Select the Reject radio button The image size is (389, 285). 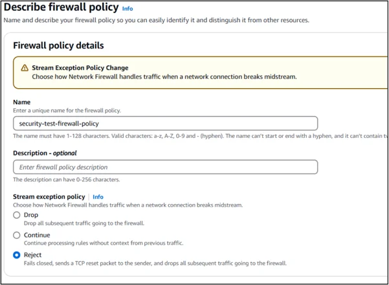(17, 255)
